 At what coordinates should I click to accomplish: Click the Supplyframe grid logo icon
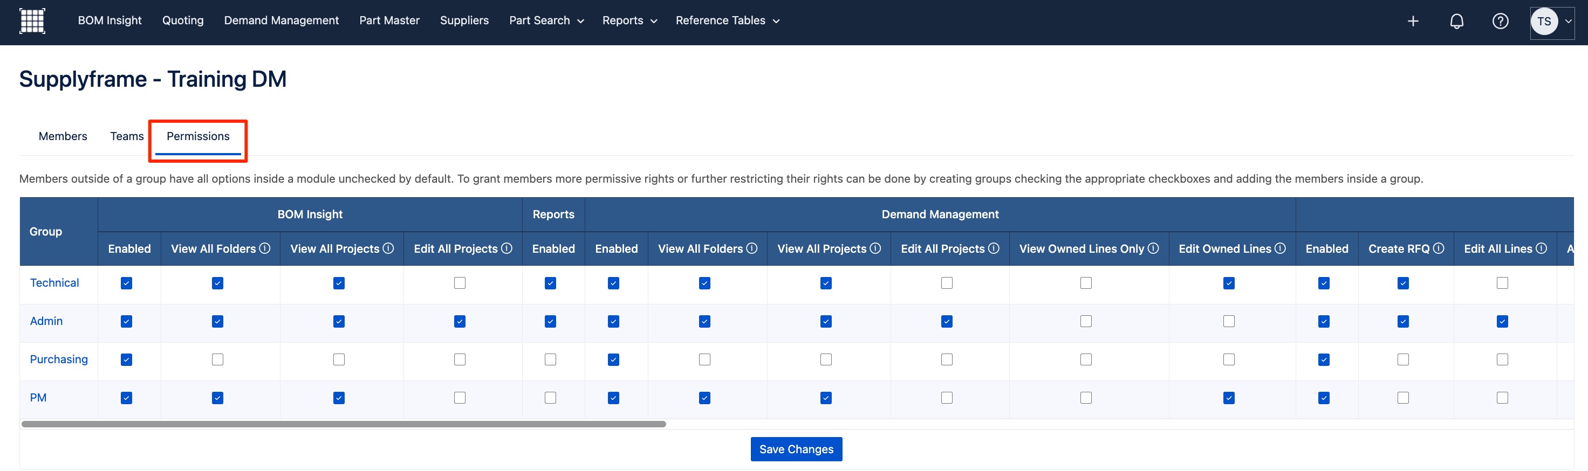(32, 20)
